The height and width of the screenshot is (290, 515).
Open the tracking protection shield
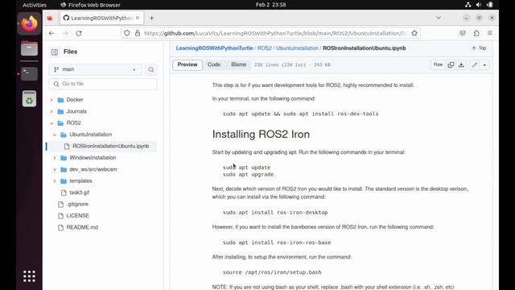pos(127,33)
